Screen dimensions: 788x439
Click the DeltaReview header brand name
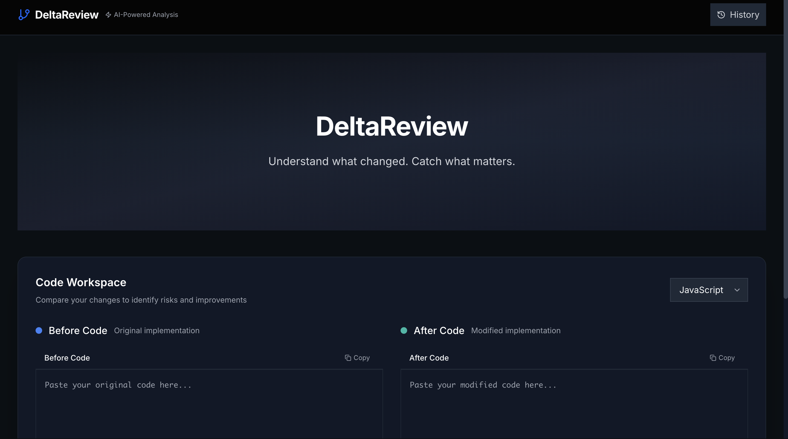[67, 15]
